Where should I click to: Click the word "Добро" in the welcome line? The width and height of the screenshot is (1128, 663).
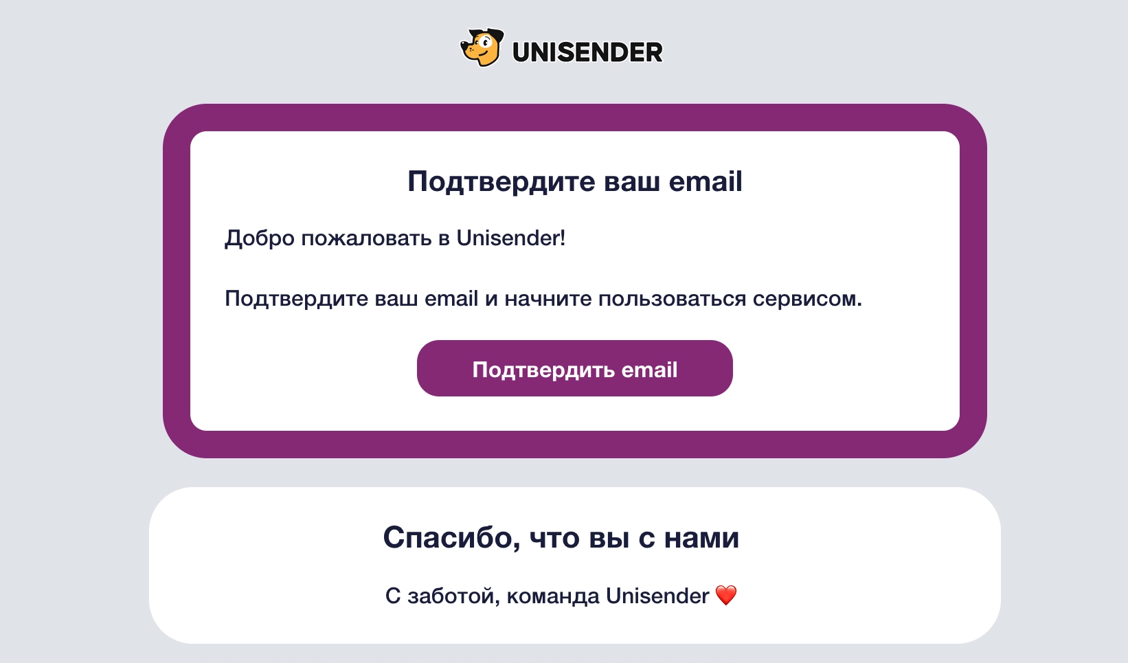pyautogui.click(x=260, y=238)
